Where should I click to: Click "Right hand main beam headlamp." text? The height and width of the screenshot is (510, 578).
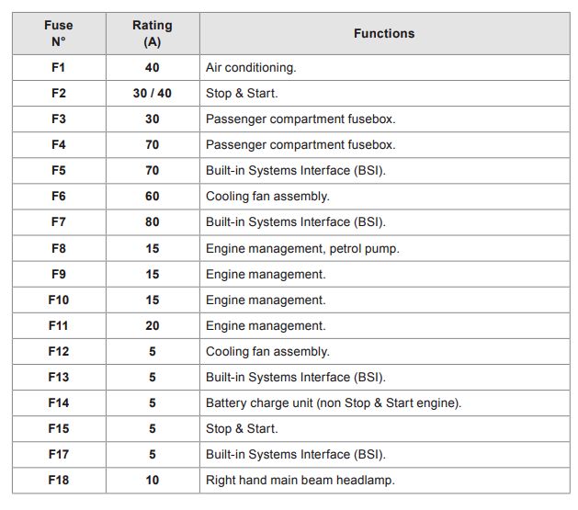(x=300, y=480)
